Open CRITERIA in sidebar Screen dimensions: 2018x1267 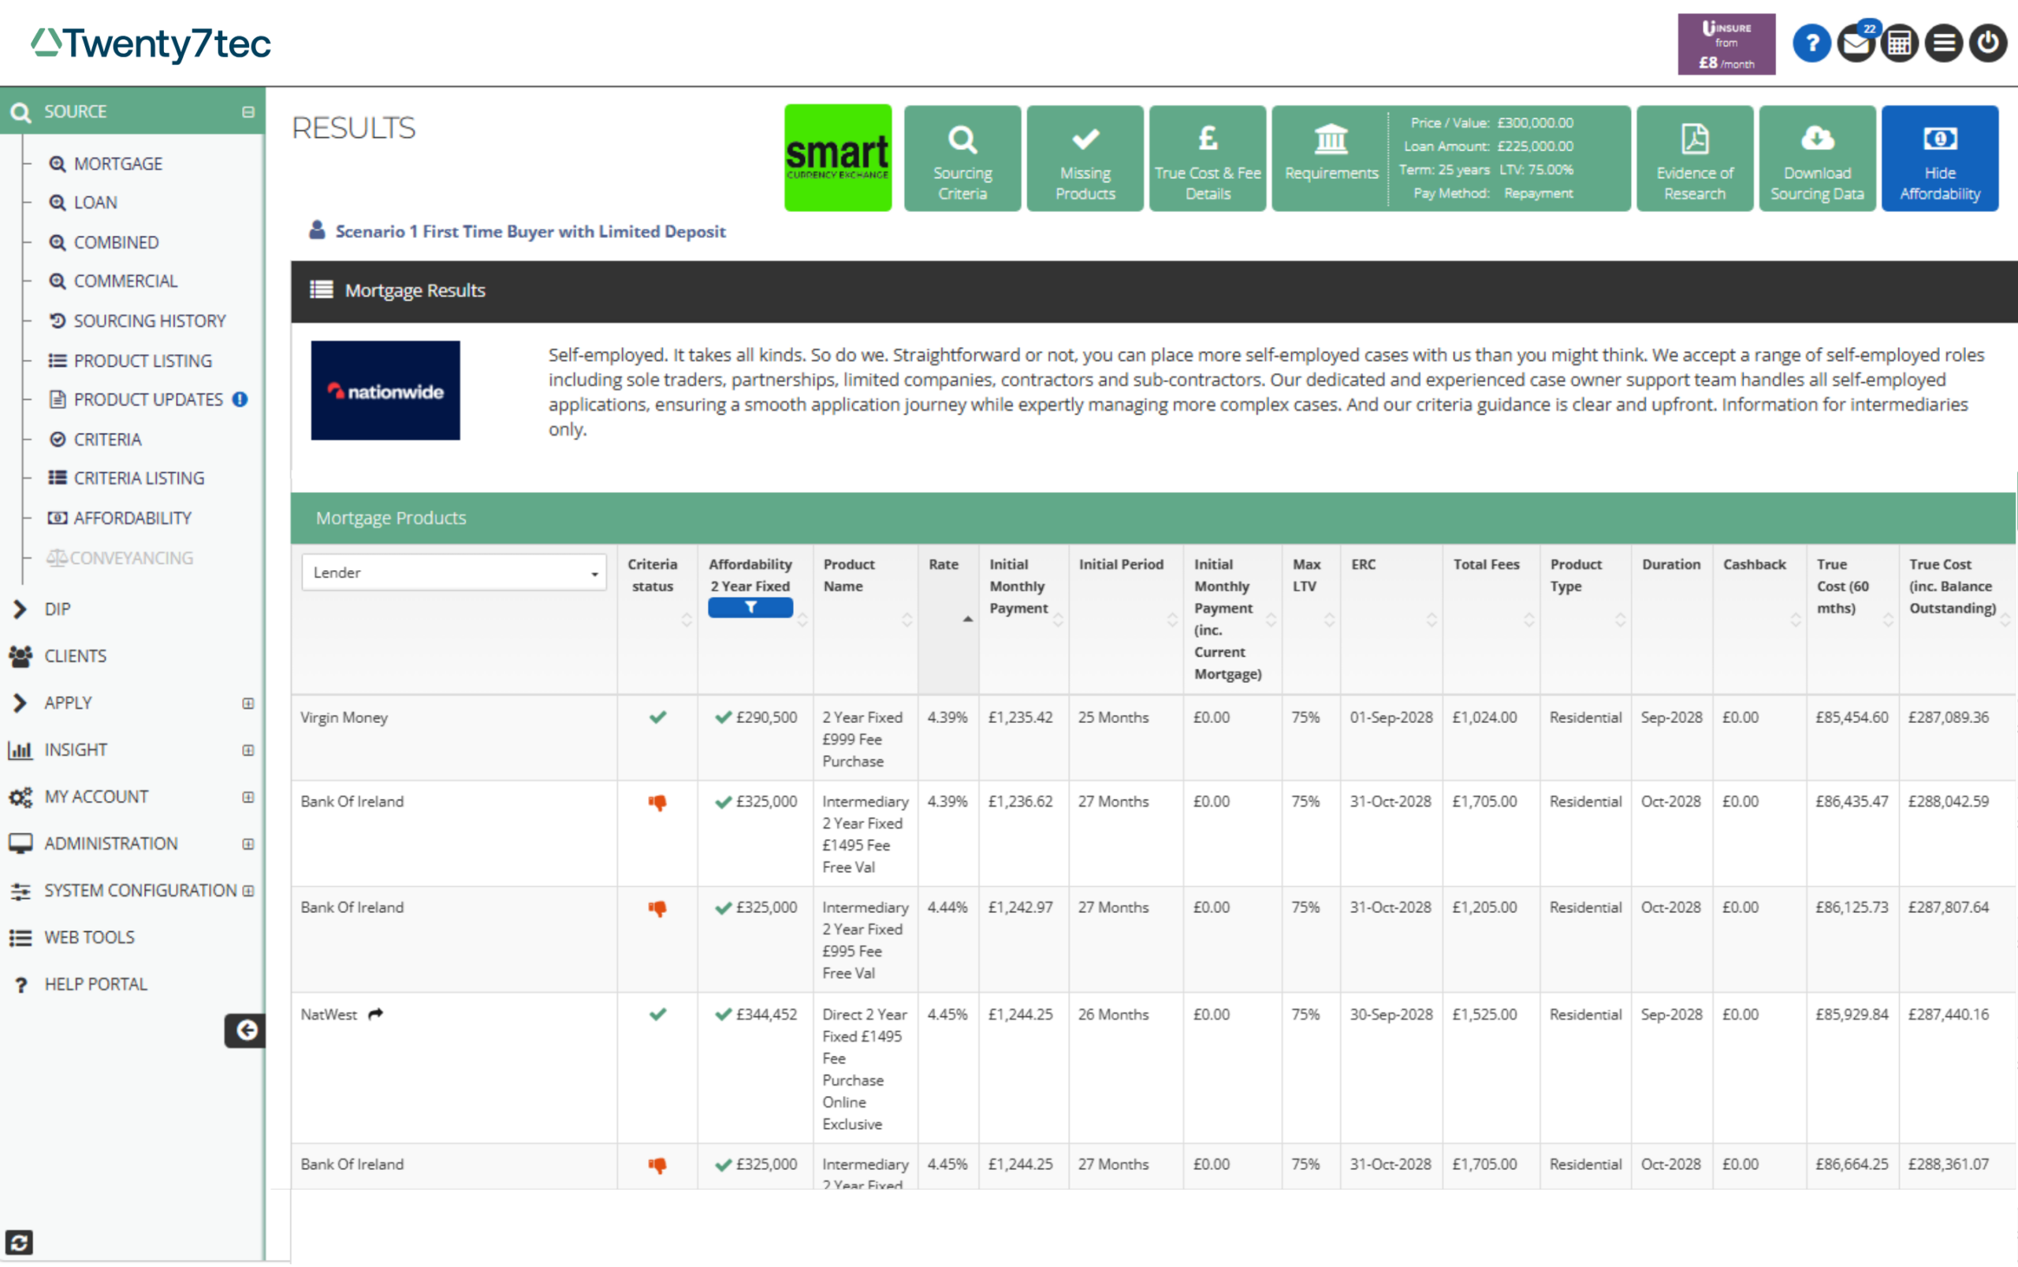pyautogui.click(x=95, y=439)
